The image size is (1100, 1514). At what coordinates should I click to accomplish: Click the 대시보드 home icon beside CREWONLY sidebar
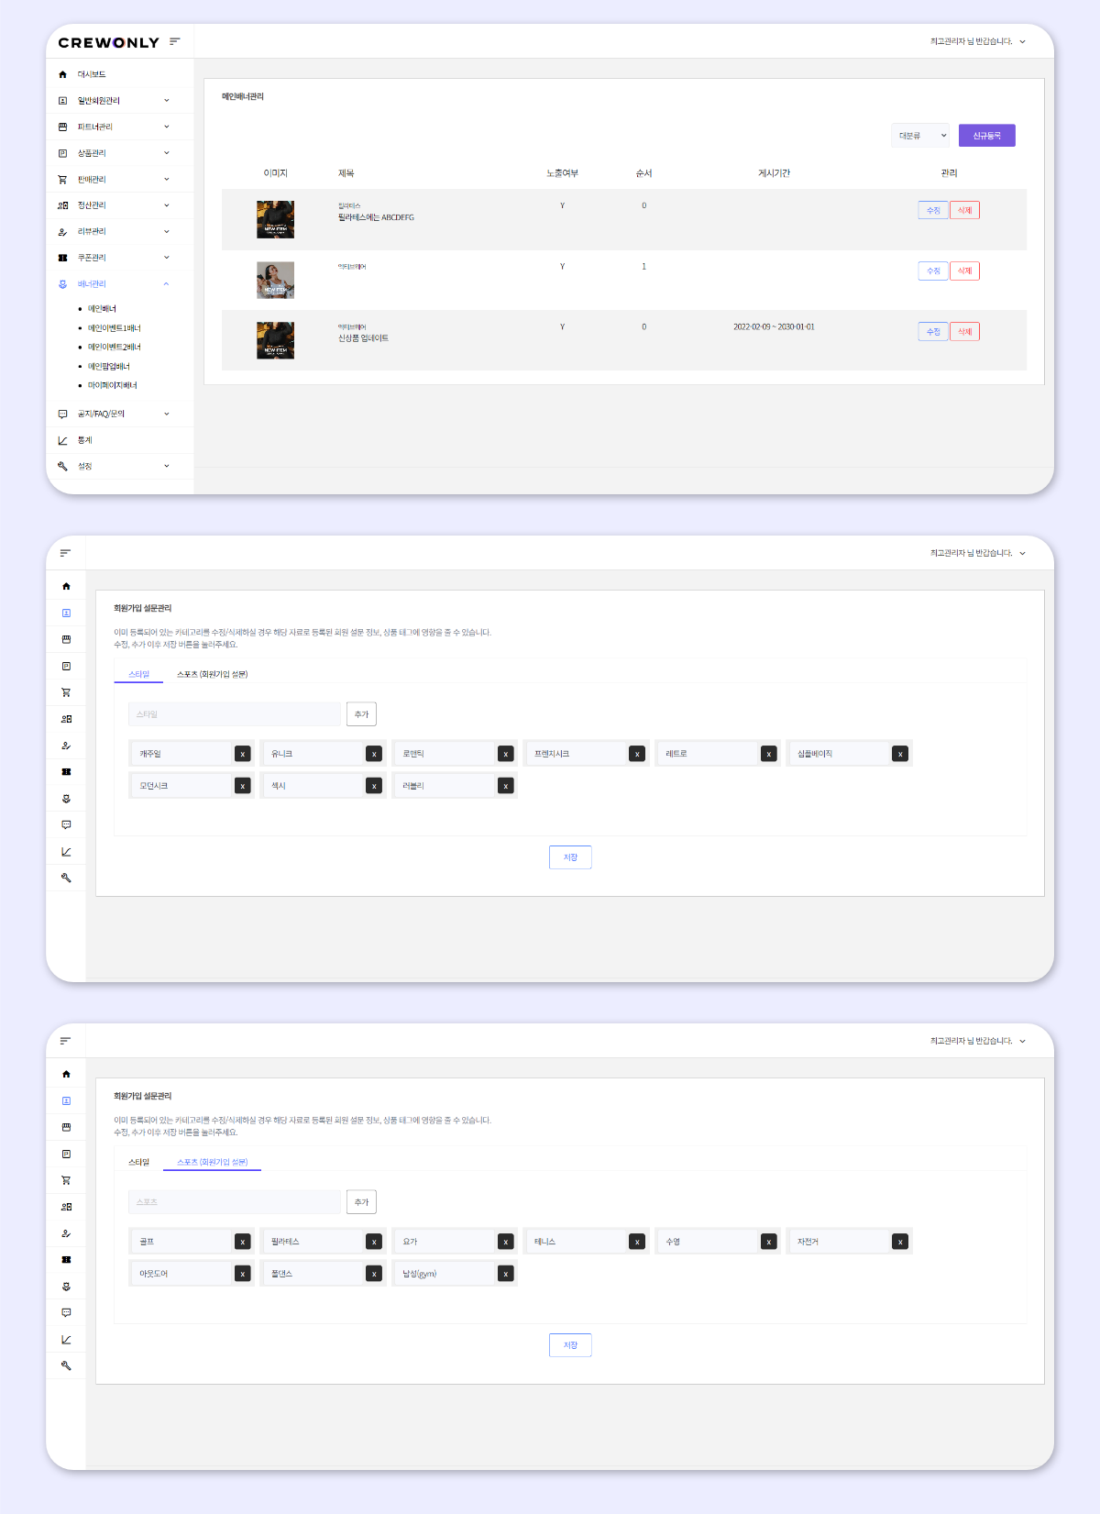(62, 74)
